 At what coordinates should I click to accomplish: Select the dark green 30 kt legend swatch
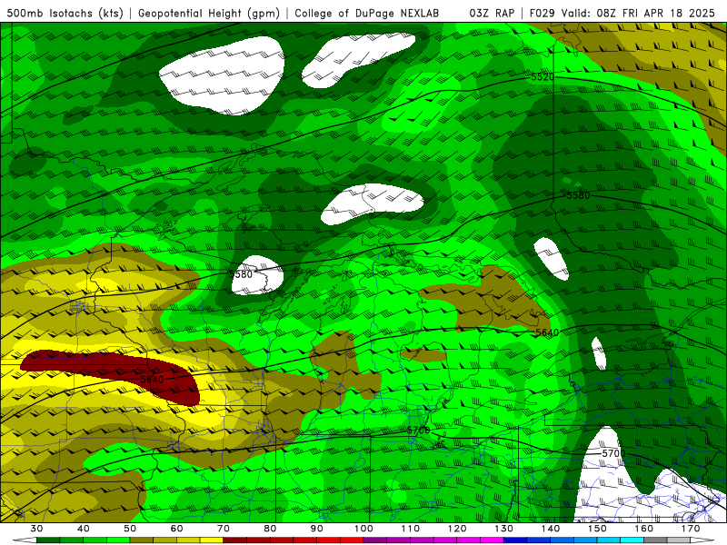click(x=48, y=540)
